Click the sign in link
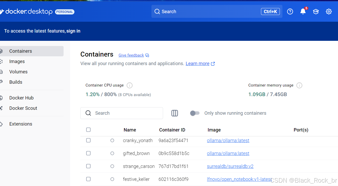338x186 pixels. [x=73, y=31]
